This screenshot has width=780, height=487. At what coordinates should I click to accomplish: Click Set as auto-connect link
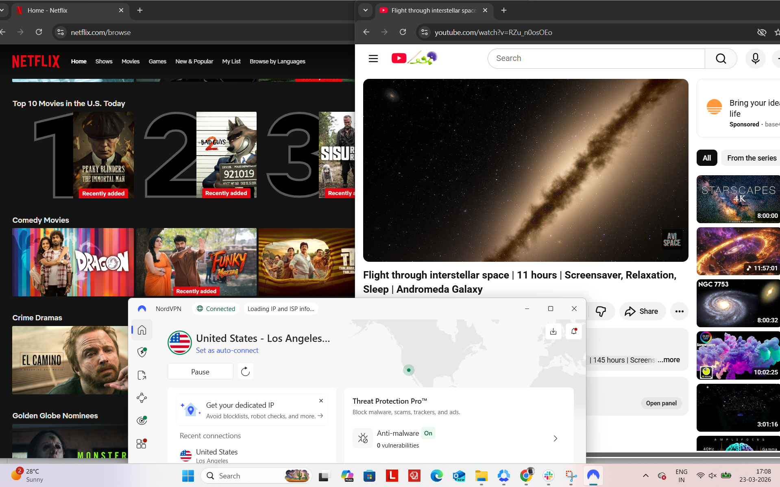[x=227, y=350]
